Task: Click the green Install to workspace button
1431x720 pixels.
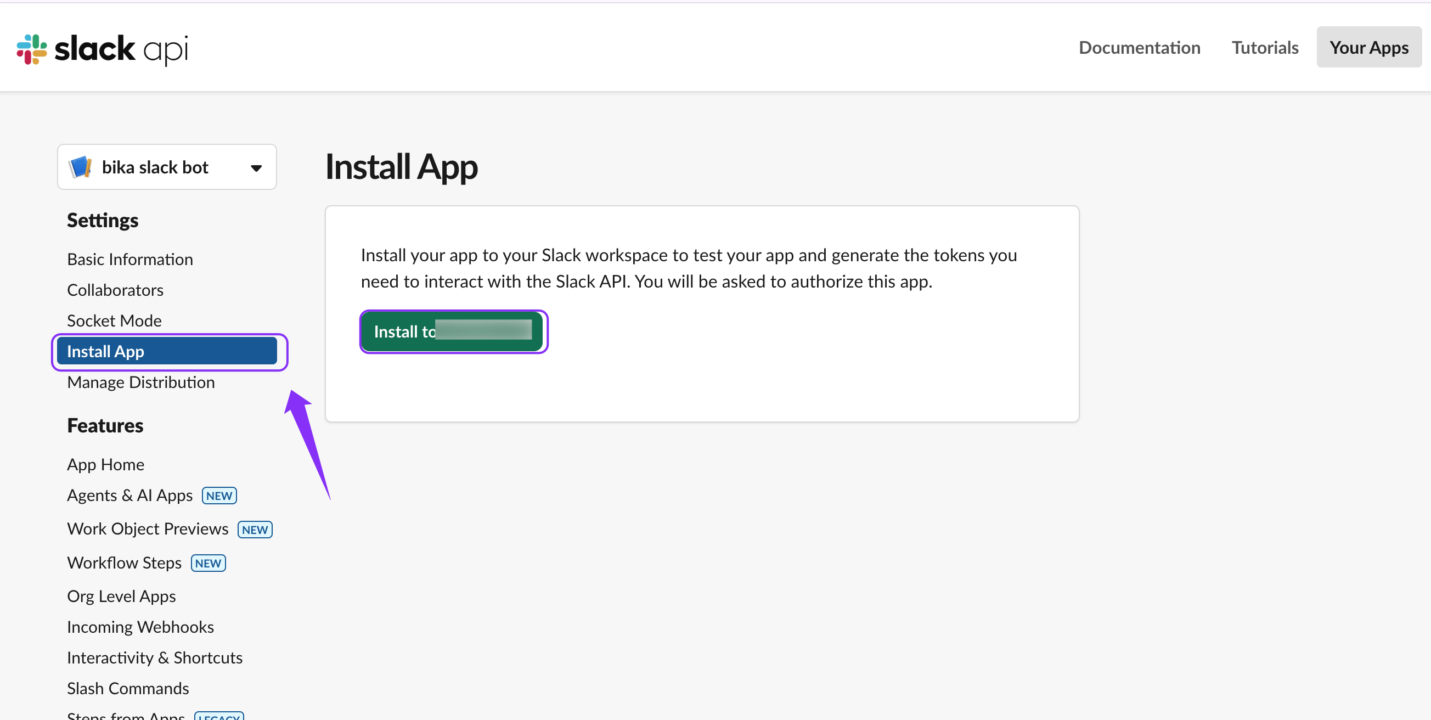Action: pyautogui.click(x=452, y=331)
